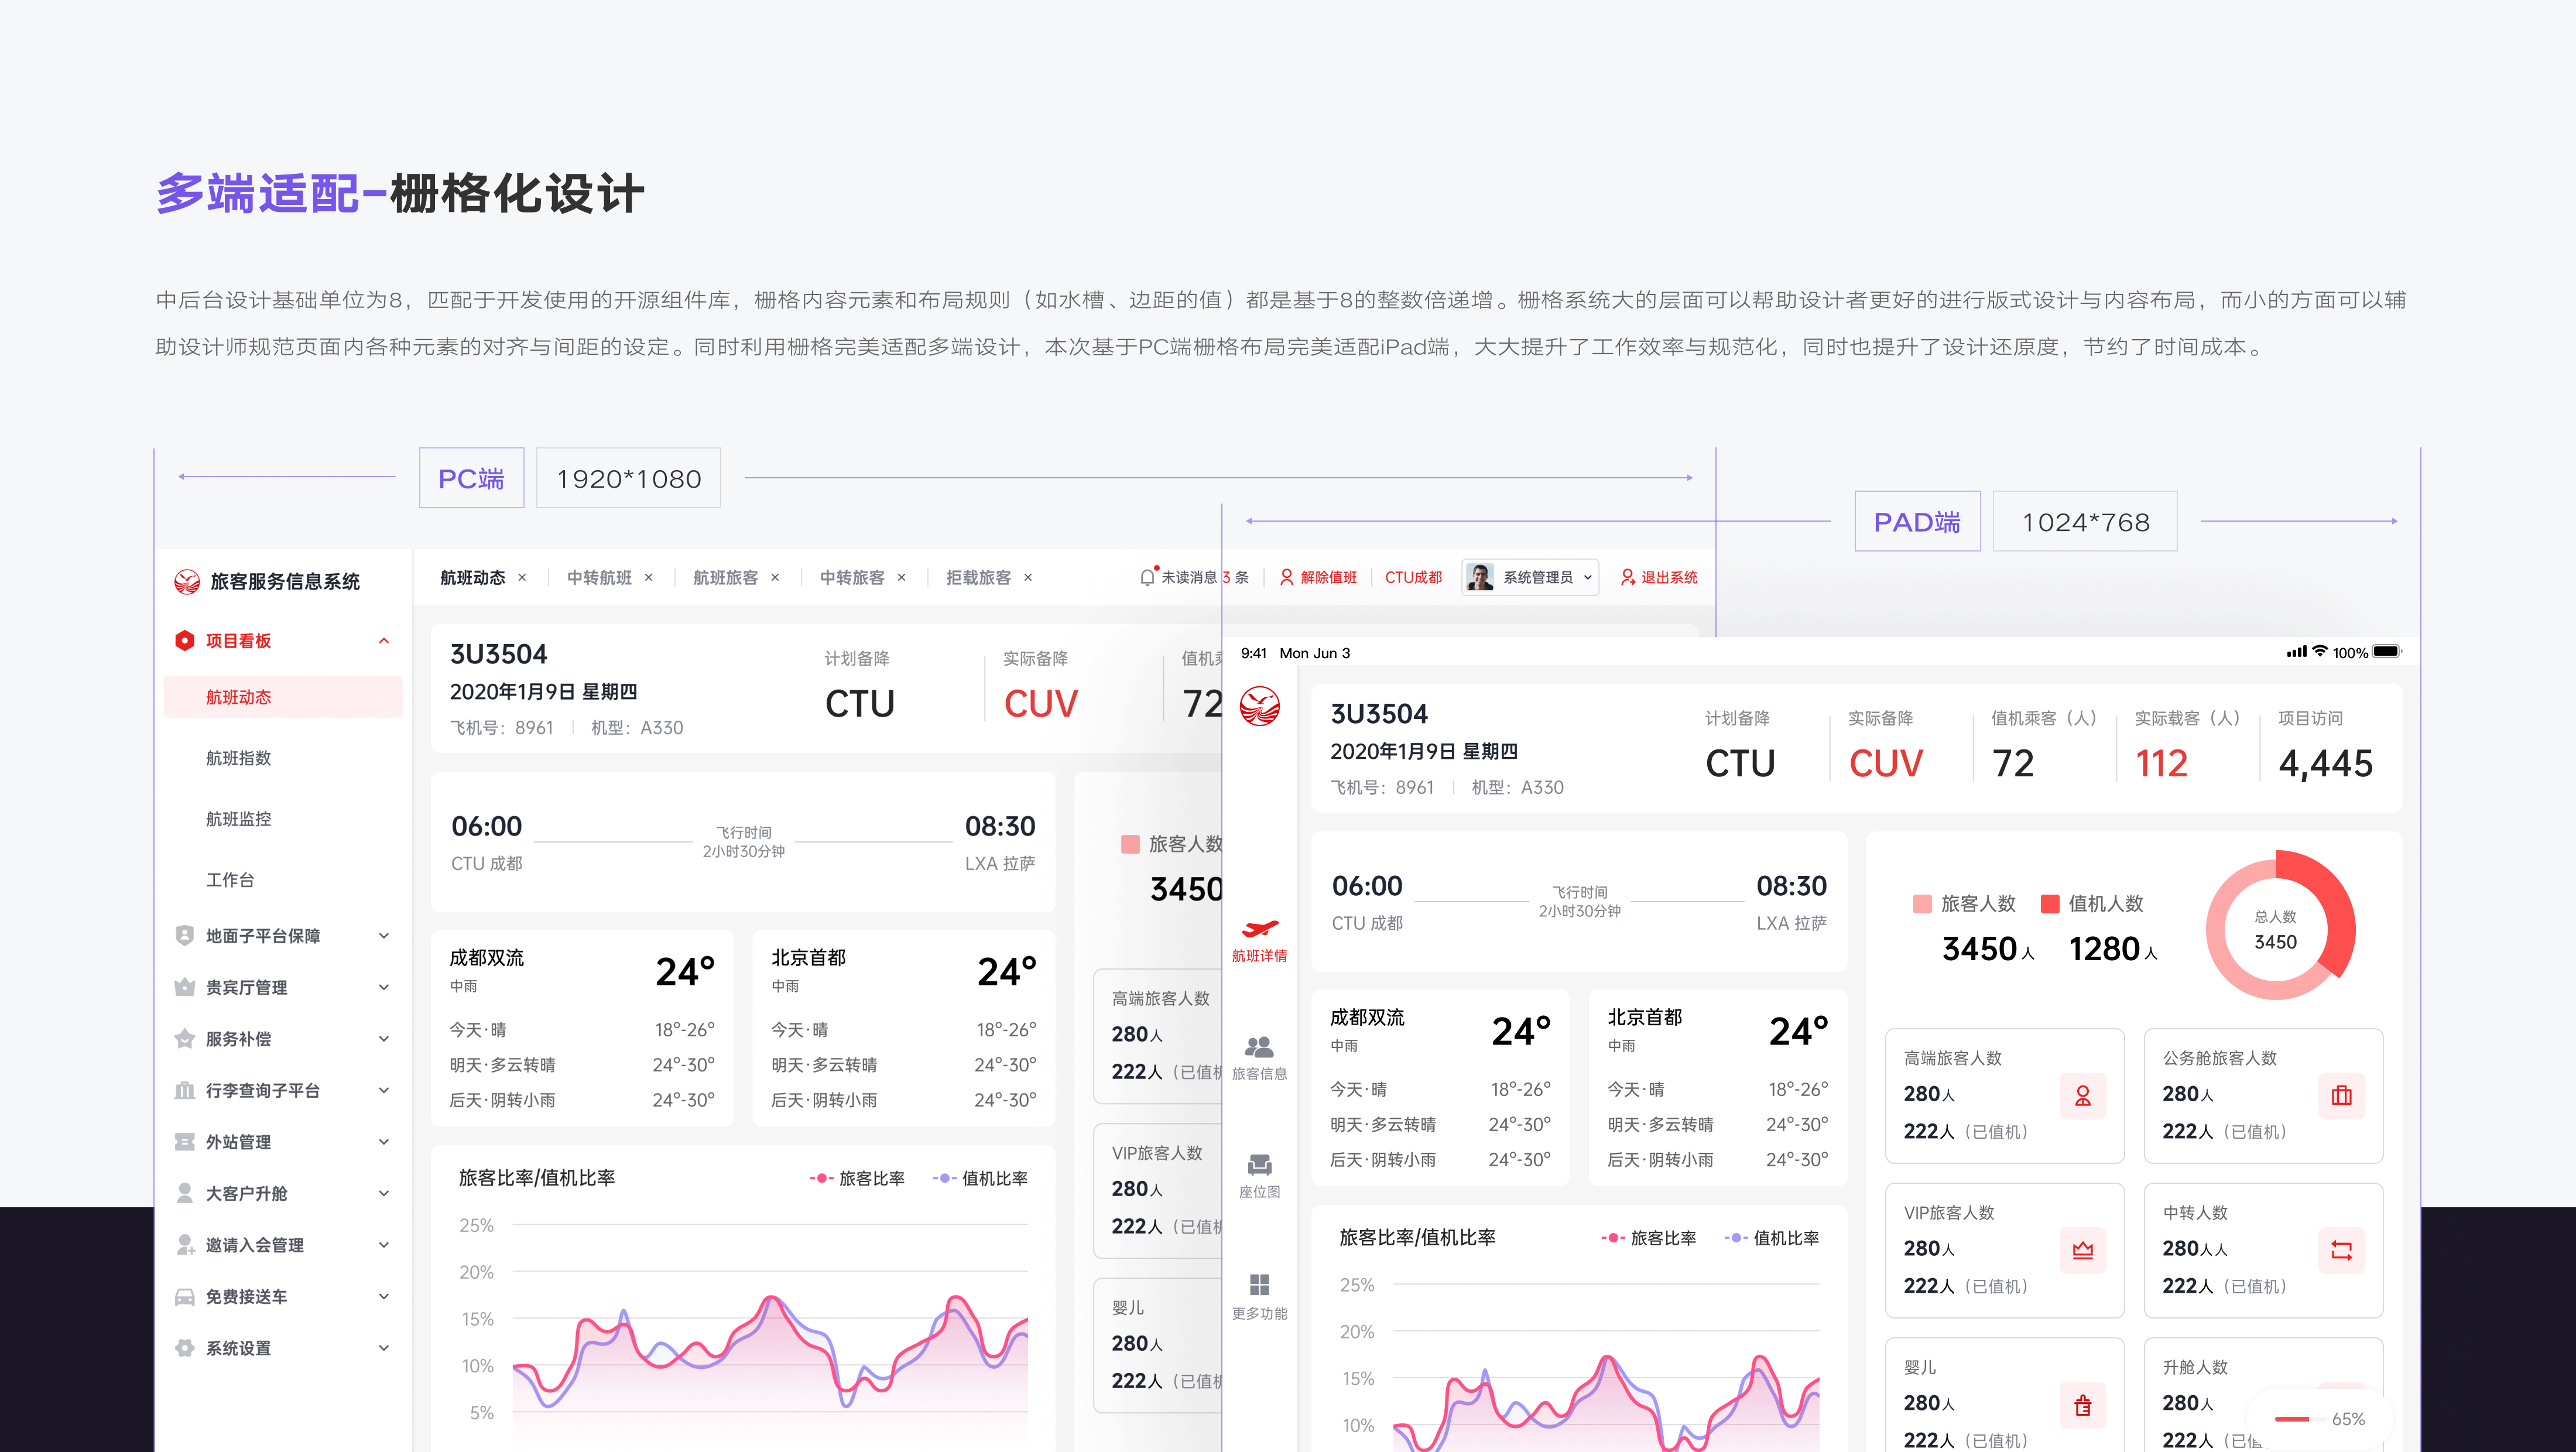Click the 解除值班 link
2576x1452 pixels.
click(x=1318, y=578)
